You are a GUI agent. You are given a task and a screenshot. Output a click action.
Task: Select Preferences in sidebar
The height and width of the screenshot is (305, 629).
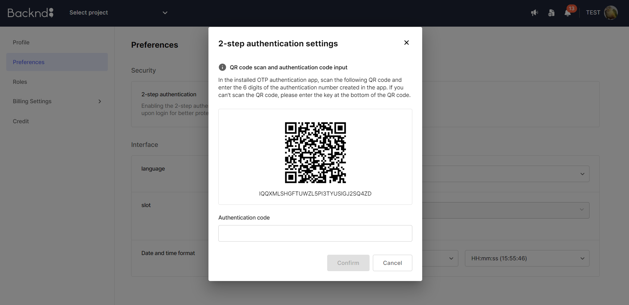57,62
